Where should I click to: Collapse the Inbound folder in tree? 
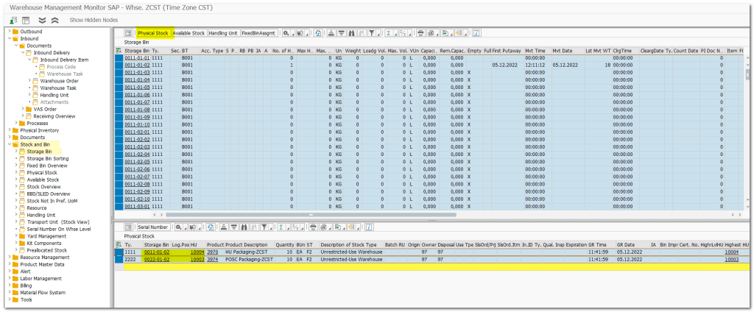coord(8,38)
